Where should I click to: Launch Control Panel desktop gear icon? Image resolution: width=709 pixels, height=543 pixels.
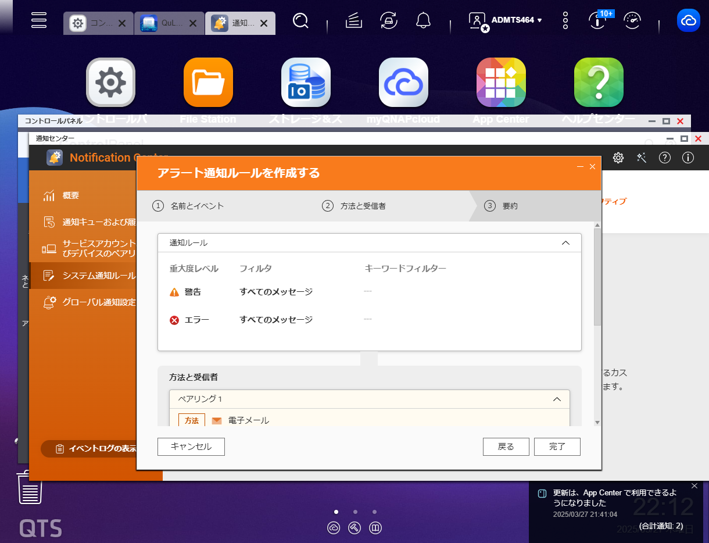pyautogui.click(x=110, y=83)
